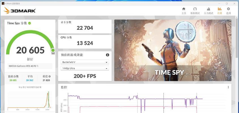Click the Time Spy 分数 heading
The height and width of the screenshot is (113, 239).
(17, 23)
